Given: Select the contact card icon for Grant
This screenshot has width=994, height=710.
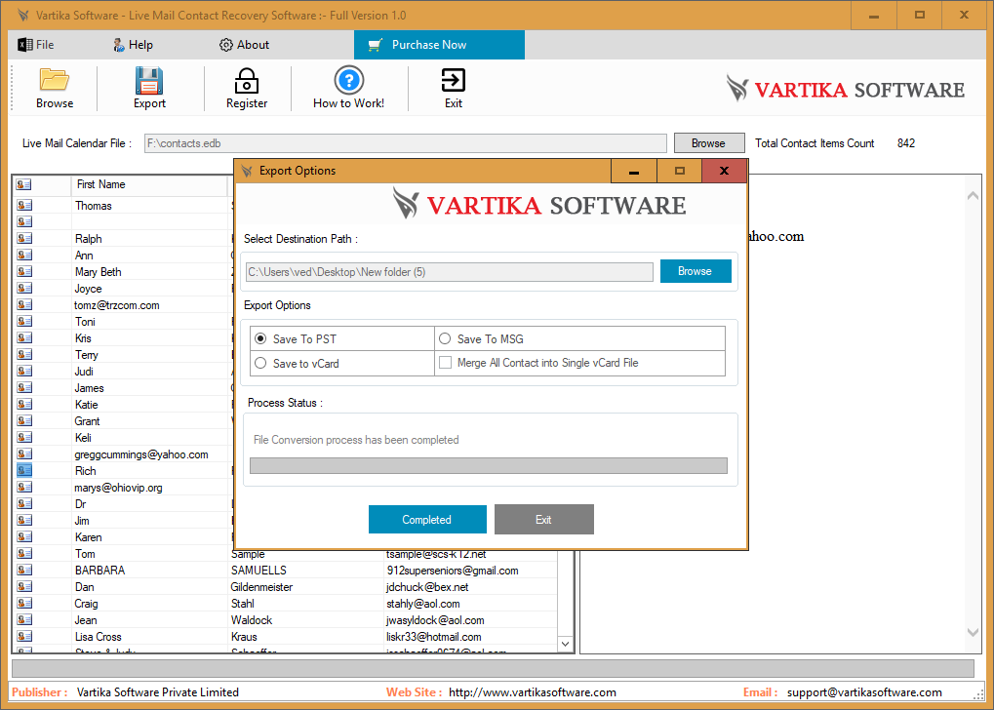Looking at the screenshot, I should click(x=24, y=420).
